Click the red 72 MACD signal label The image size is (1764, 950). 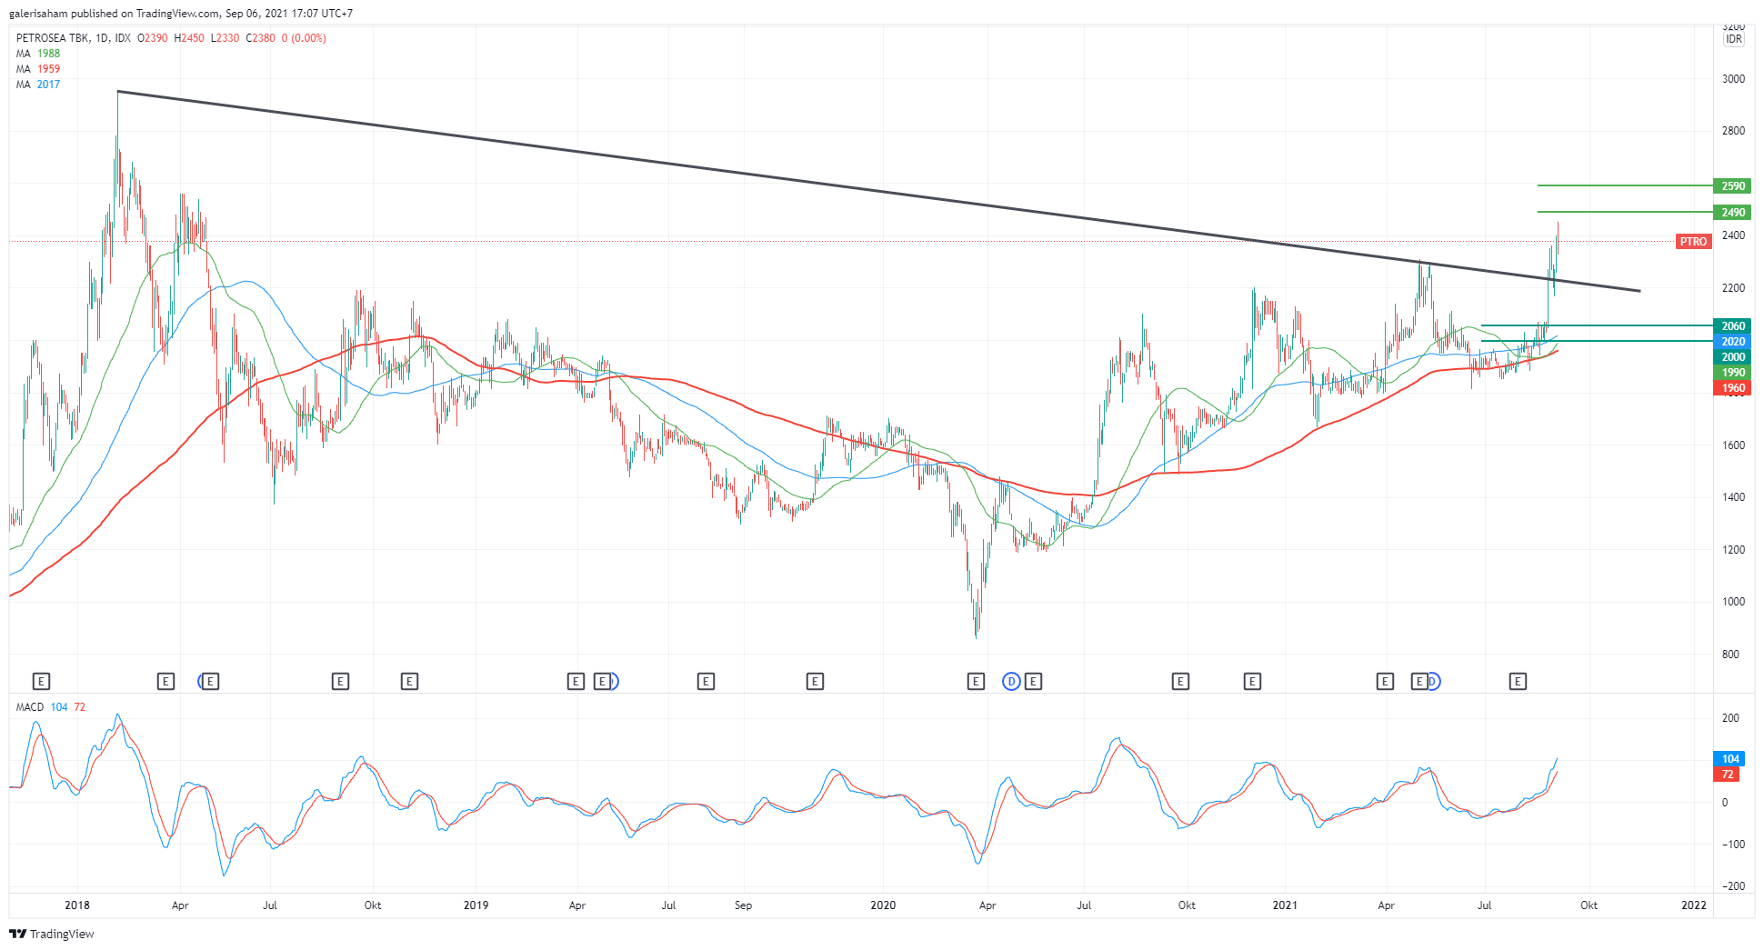click(1727, 774)
